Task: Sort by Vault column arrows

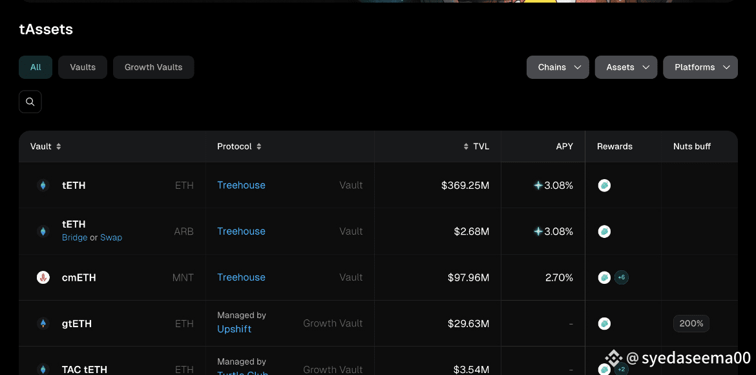Action: click(58, 146)
